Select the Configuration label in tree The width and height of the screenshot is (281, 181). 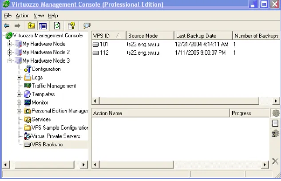[46, 69]
